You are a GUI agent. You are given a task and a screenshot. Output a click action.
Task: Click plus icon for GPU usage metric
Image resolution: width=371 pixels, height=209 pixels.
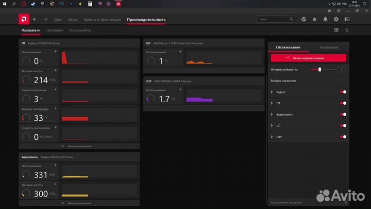[56, 51]
